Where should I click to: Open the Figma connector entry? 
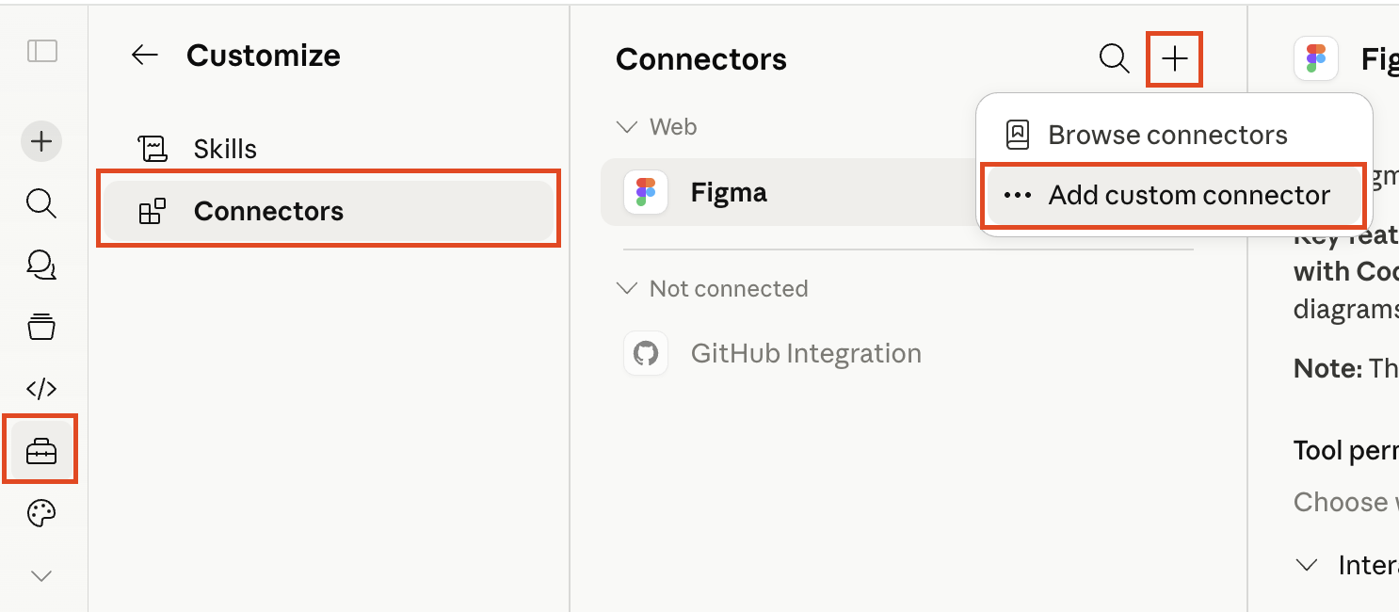(x=789, y=192)
